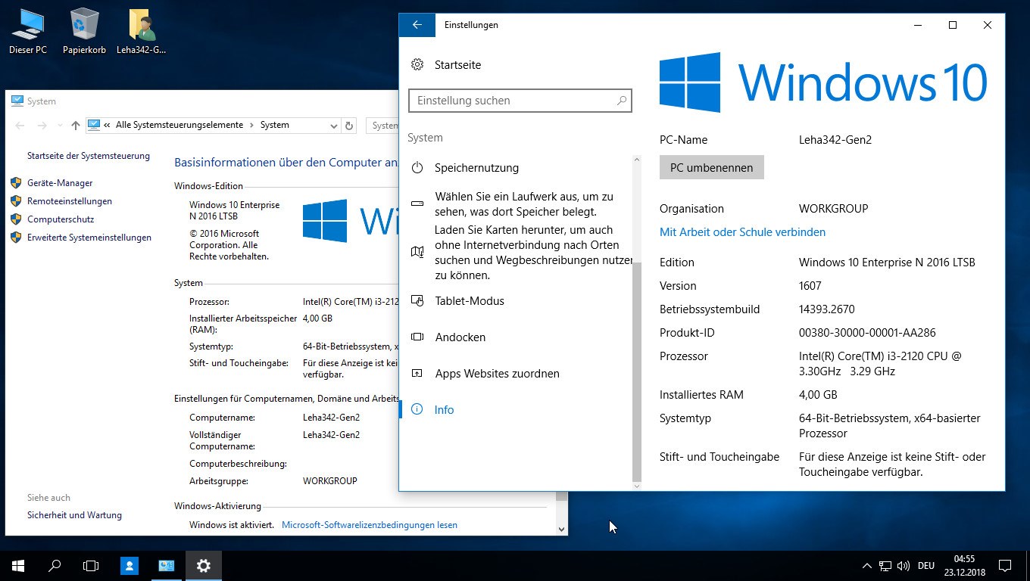
Task: Click shield icon next to Erweiterte Systemeinstellungen
Action: tap(16, 238)
